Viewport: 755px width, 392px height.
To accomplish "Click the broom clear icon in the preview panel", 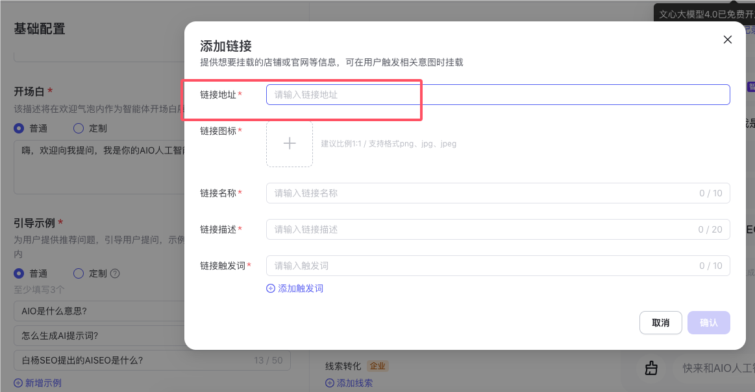I will click(651, 368).
